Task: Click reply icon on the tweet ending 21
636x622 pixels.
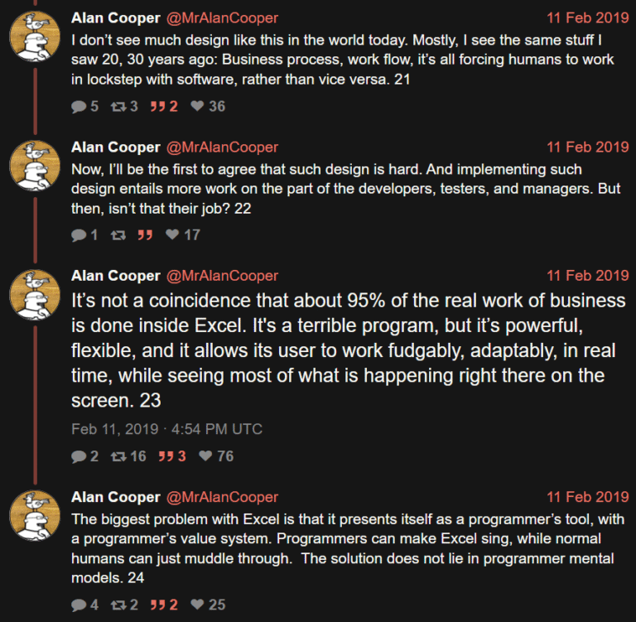Action: [79, 106]
